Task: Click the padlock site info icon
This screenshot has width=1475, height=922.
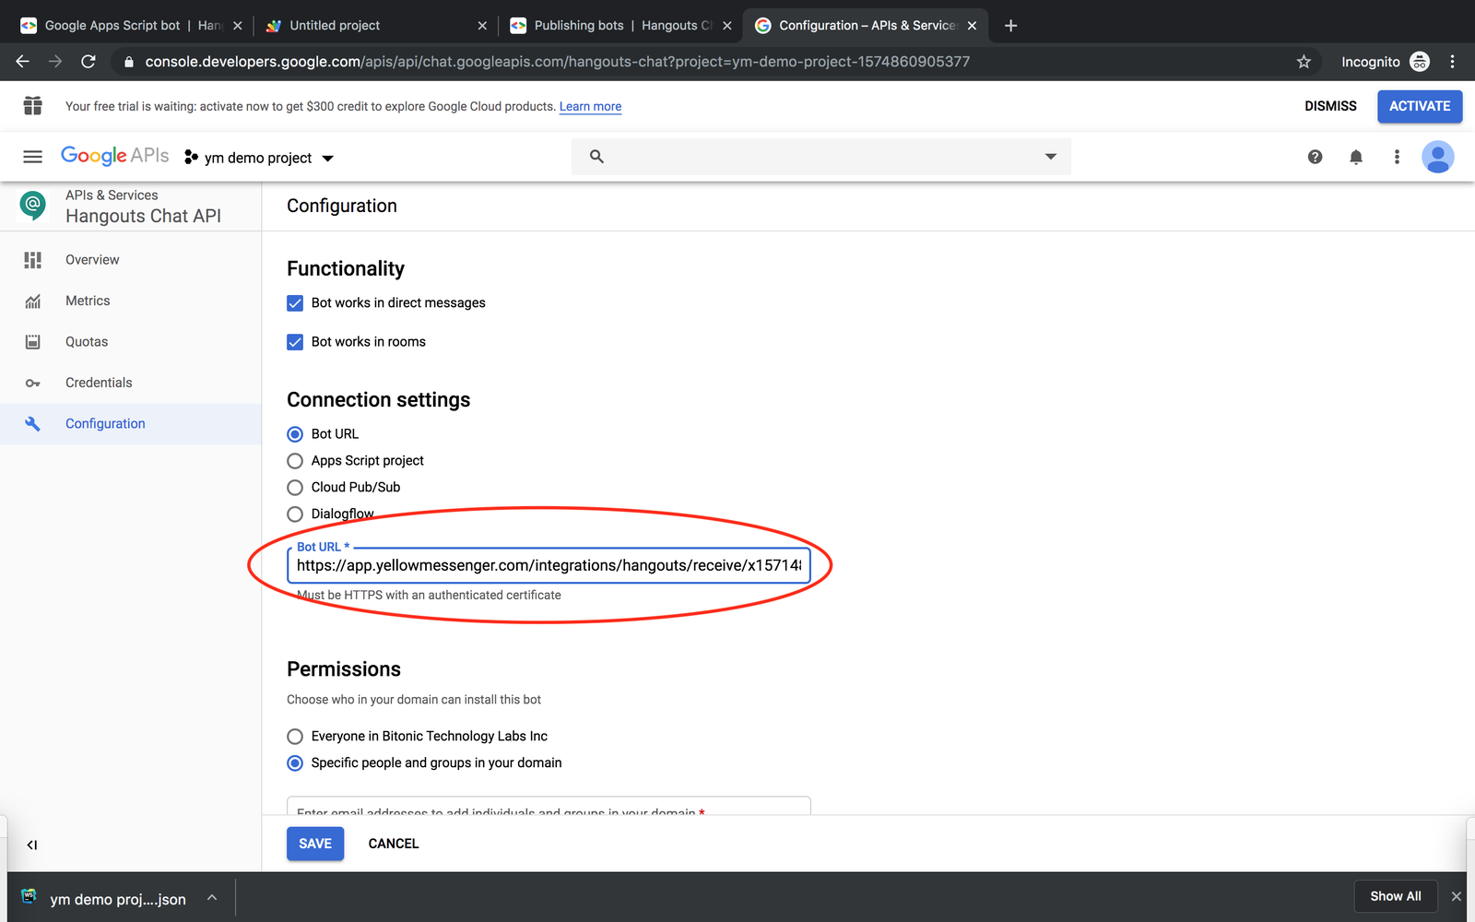Action: tap(128, 62)
